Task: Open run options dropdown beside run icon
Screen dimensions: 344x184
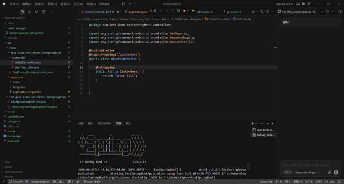Action: (257, 12)
